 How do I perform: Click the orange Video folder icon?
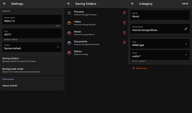point(69,23)
